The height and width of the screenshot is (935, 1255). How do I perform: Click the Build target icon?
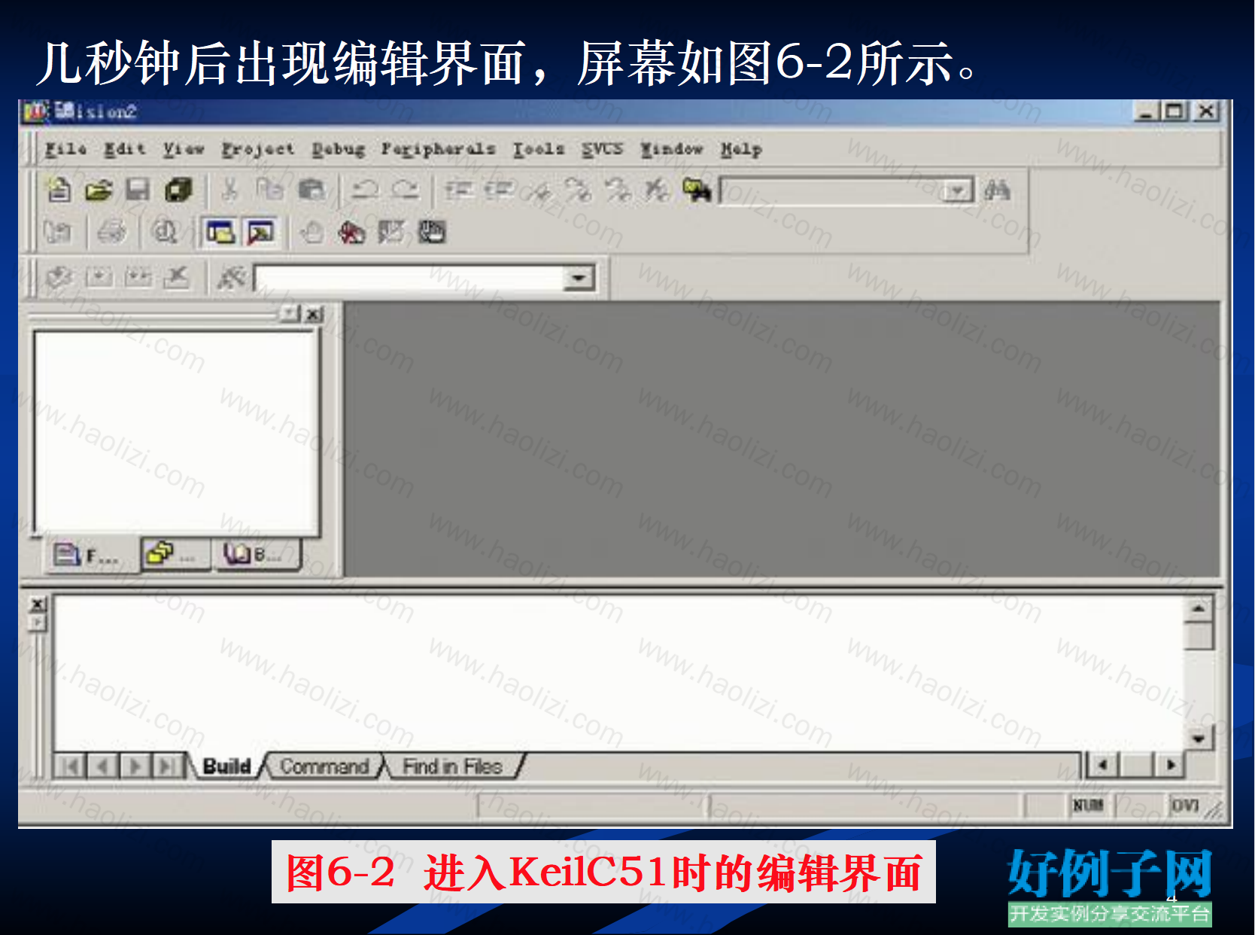click(99, 277)
